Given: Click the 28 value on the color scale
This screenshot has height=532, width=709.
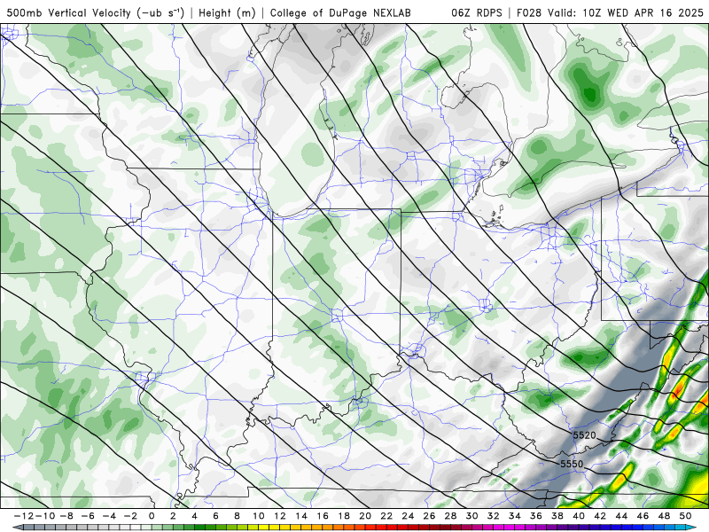Looking at the screenshot, I should tap(451, 516).
